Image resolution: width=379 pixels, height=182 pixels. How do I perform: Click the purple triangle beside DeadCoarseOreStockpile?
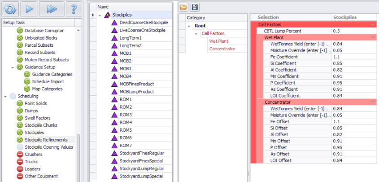(x=114, y=23)
